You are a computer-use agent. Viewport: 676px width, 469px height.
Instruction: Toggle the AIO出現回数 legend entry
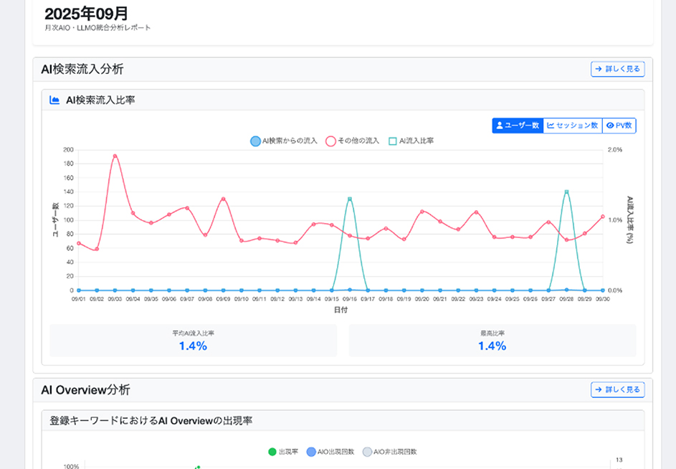[325, 452]
